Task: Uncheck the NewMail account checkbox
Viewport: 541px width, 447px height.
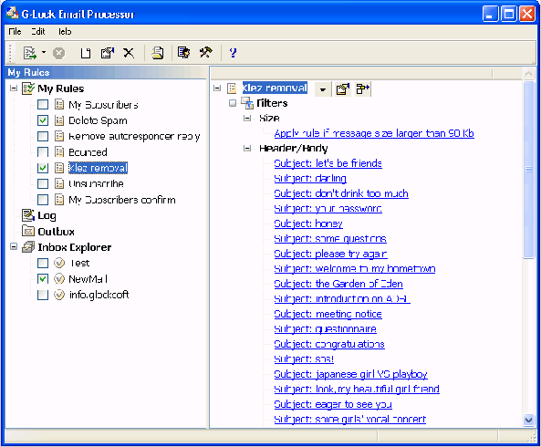Action: click(x=43, y=278)
